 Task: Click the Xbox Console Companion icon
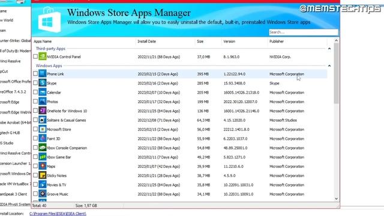43,148
